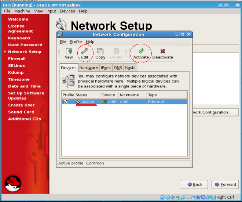Screen dimensions: 242x202
Task: Click SELinux in the setup sidebar
Action: click(x=16, y=65)
